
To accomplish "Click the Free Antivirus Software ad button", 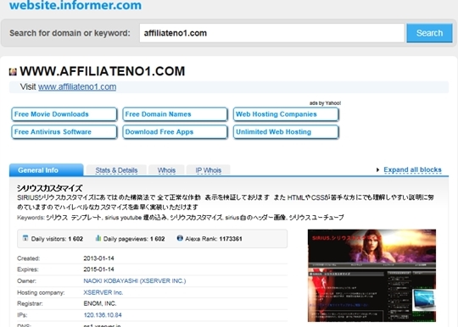I will pos(64,132).
